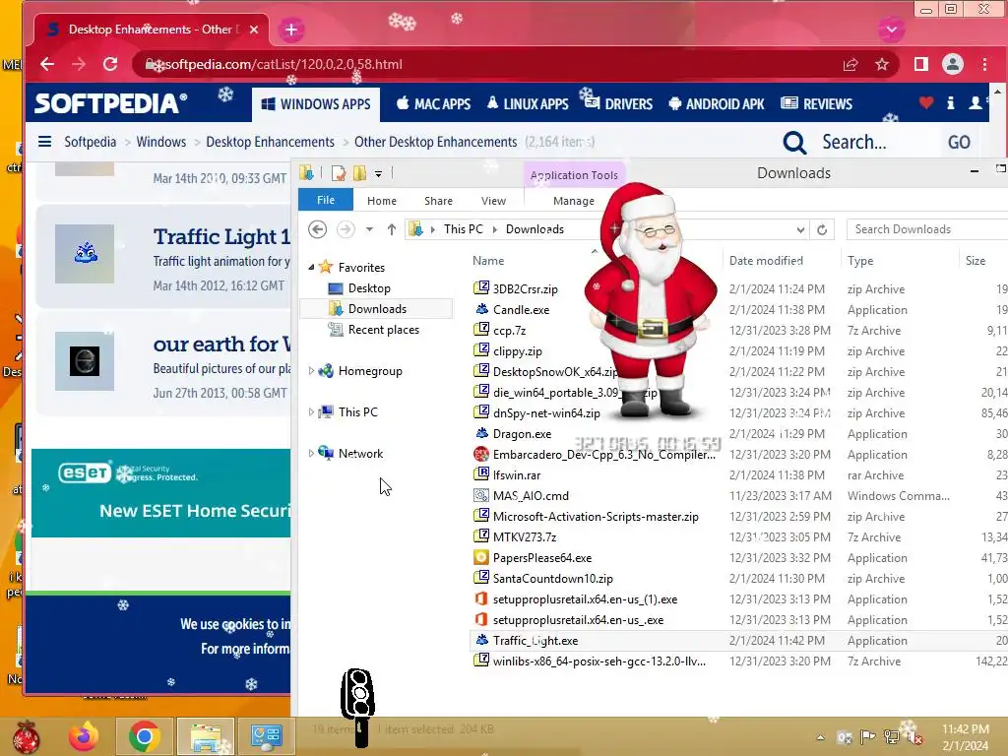
Task: Select Desktop in Favorites
Action: pyautogui.click(x=369, y=288)
